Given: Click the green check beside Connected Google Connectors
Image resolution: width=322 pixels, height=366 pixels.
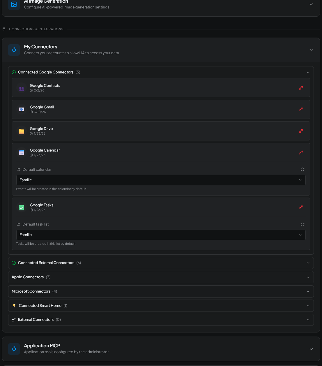Looking at the screenshot, I should (x=14, y=72).
